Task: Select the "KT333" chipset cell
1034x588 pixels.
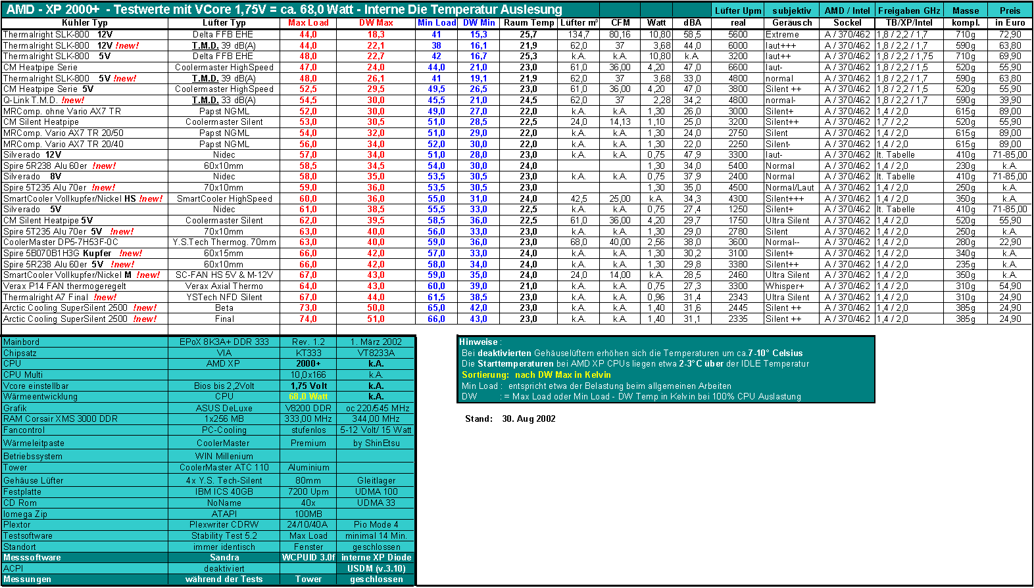Action: 308,353
